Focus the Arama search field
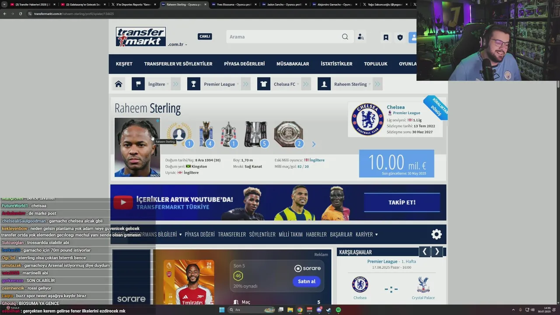 pyautogui.click(x=283, y=37)
